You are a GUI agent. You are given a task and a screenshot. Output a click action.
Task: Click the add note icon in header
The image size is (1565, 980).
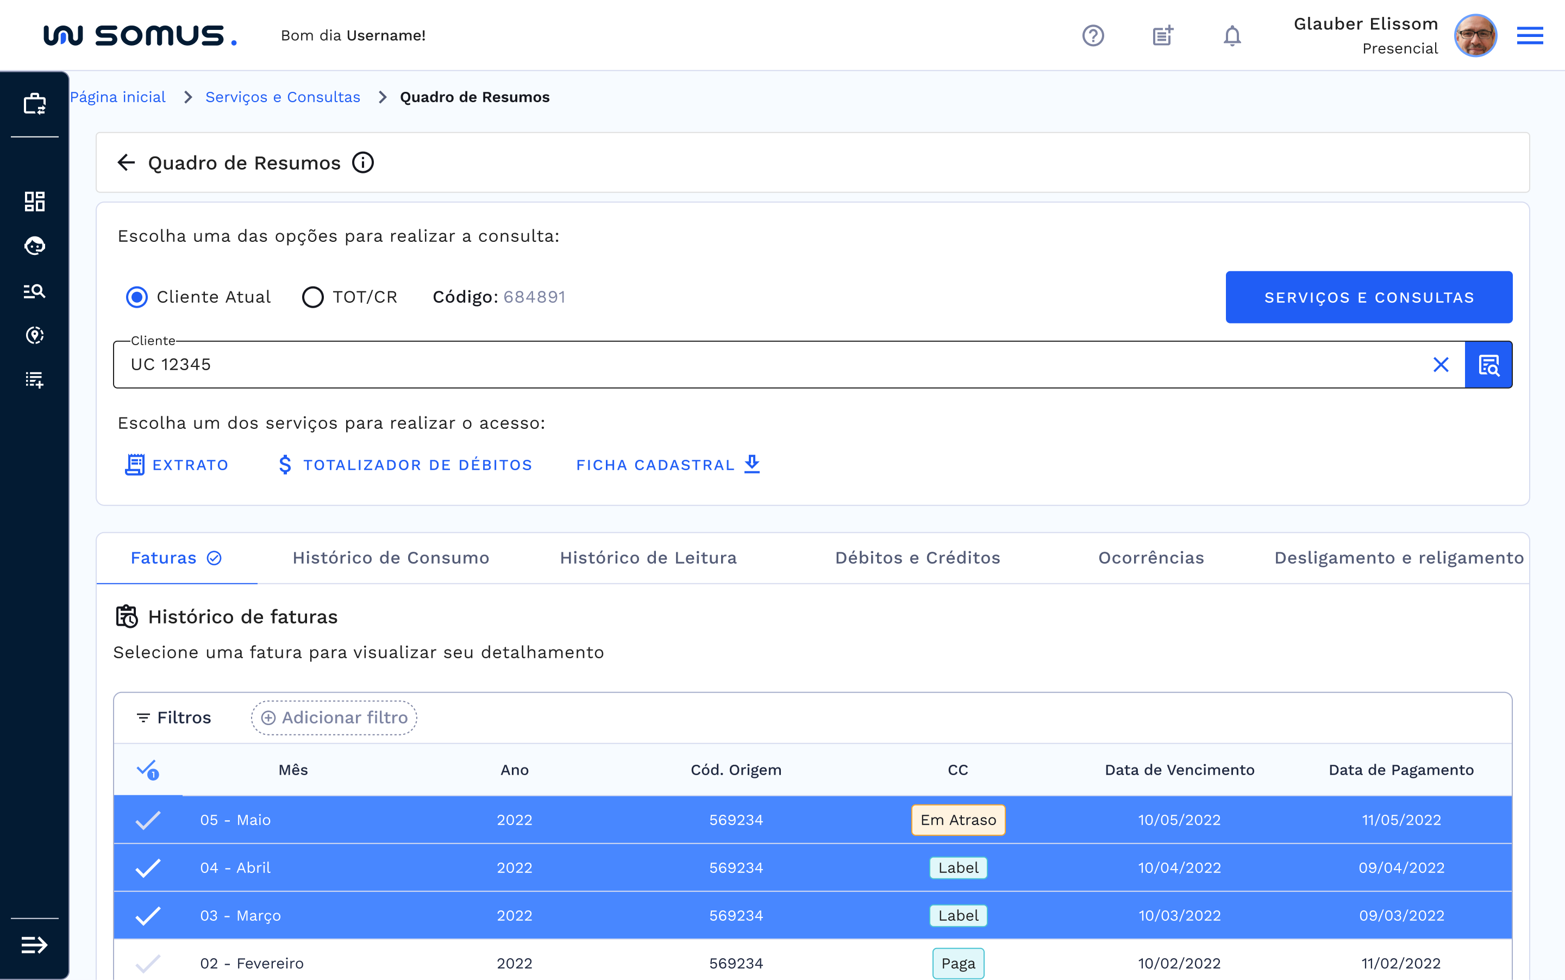click(1162, 36)
